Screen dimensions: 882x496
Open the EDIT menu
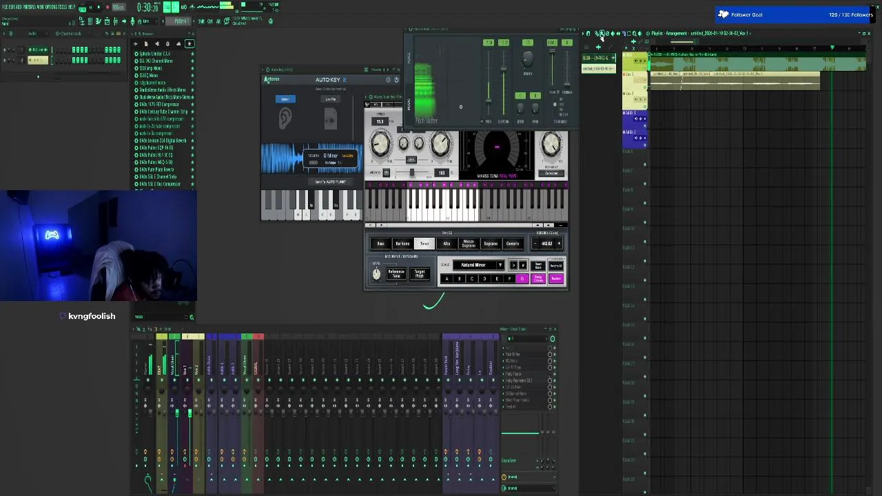point(12,7)
